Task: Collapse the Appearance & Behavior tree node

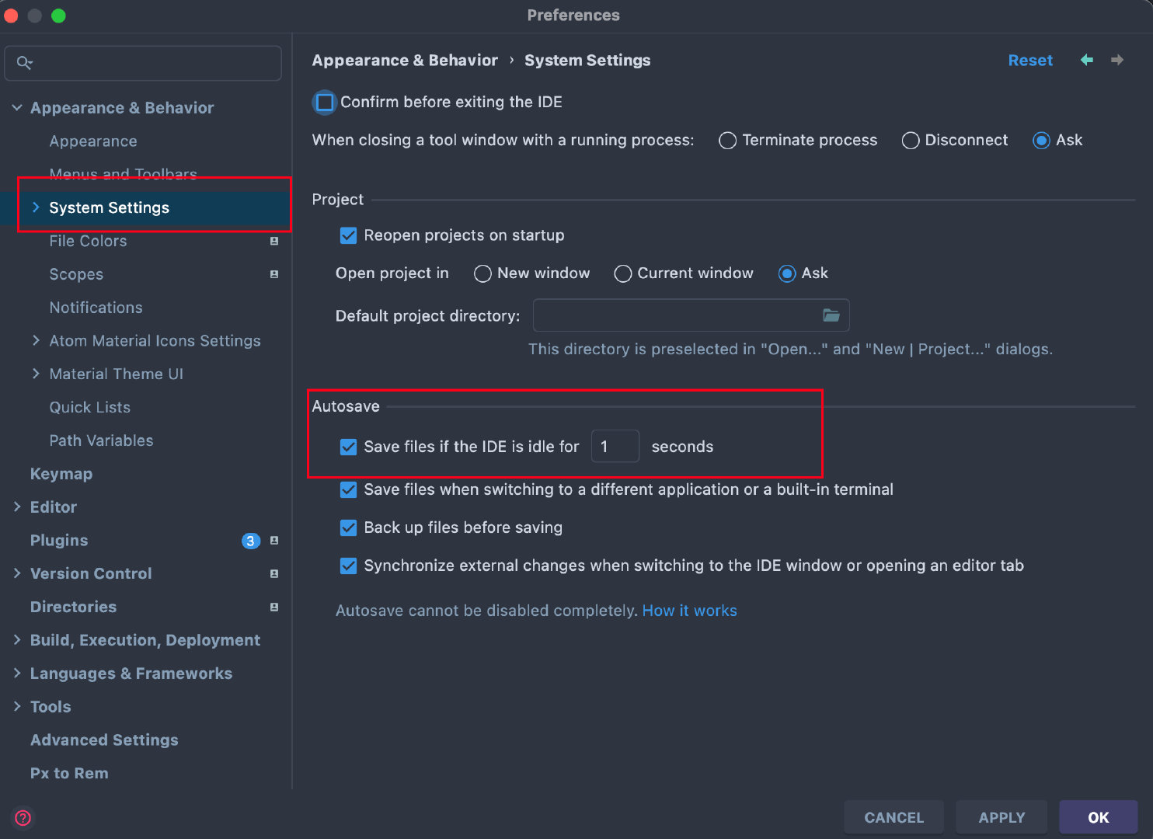Action: click(17, 108)
